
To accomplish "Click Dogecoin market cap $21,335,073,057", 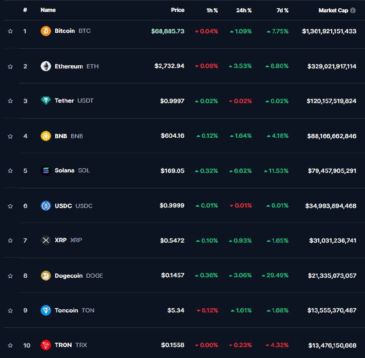I will [x=332, y=275].
